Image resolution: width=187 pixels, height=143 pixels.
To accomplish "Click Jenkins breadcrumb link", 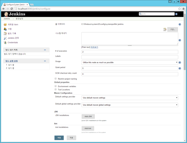I will [x=7, y=19].
